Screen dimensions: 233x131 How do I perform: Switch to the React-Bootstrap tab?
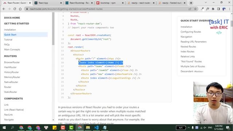79,3
